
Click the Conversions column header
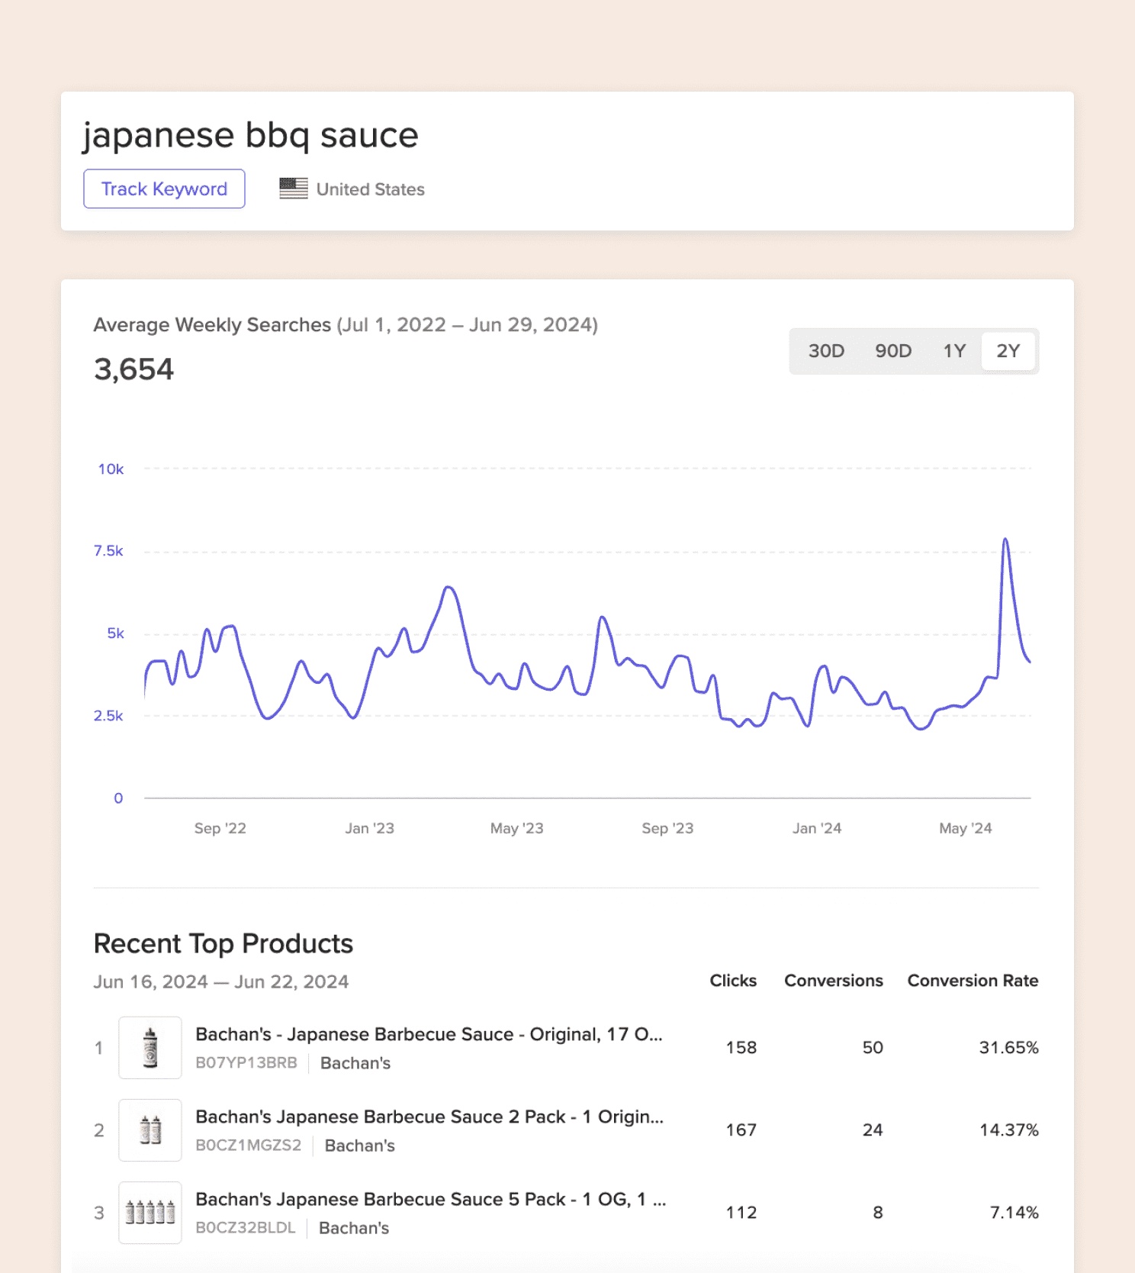(x=833, y=981)
